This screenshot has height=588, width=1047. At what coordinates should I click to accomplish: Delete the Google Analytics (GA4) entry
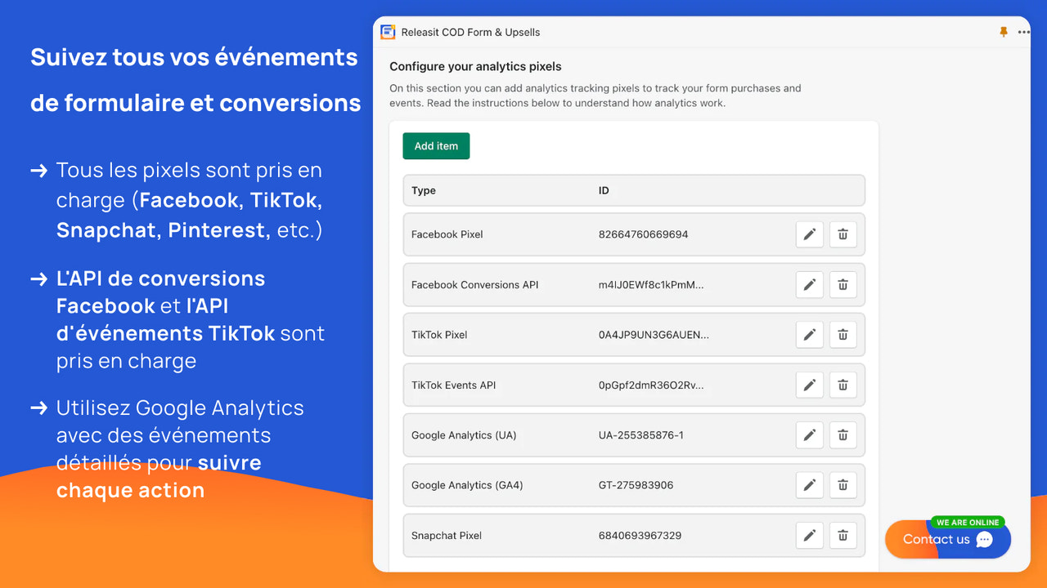pos(843,485)
